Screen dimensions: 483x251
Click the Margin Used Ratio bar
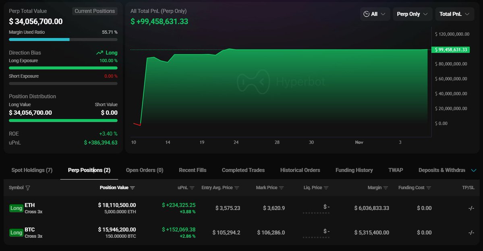(63, 39)
